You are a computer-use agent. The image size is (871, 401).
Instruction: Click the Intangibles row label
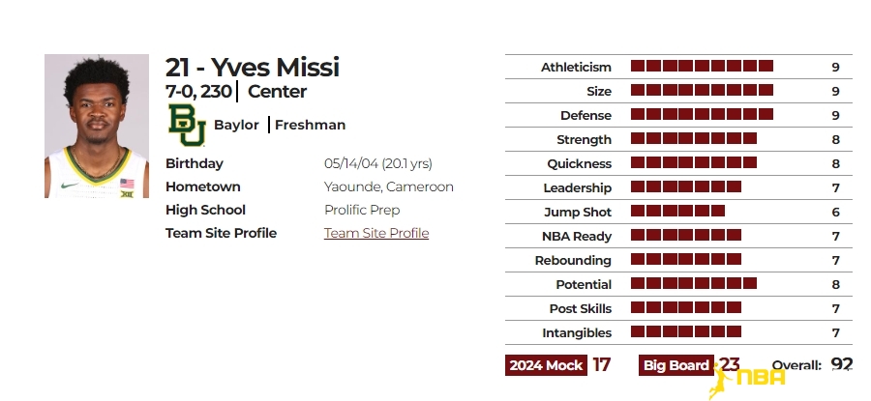[x=577, y=332]
